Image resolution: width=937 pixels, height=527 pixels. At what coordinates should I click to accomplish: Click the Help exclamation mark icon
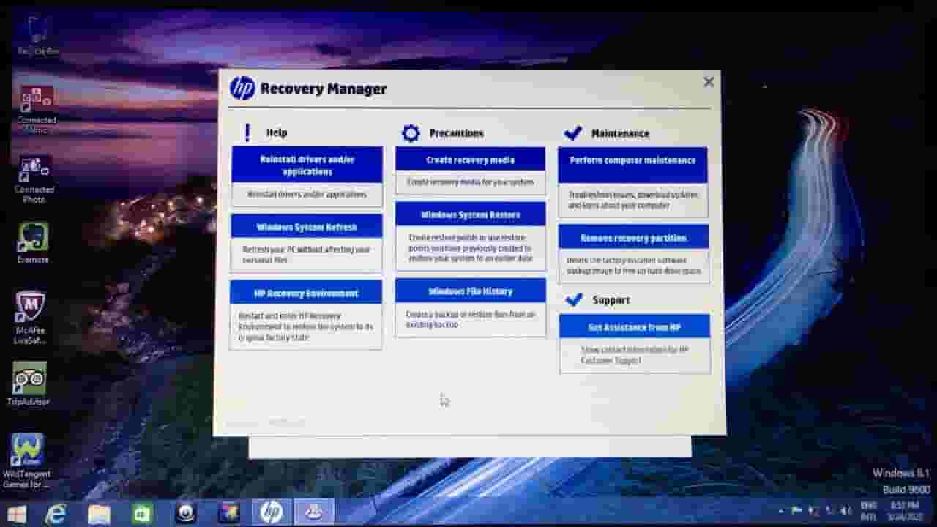[x=247, y=132]
